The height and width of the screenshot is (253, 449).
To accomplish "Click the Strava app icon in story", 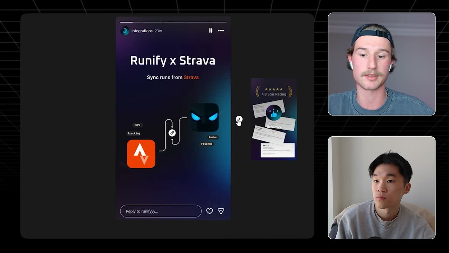I will (141, 154).
